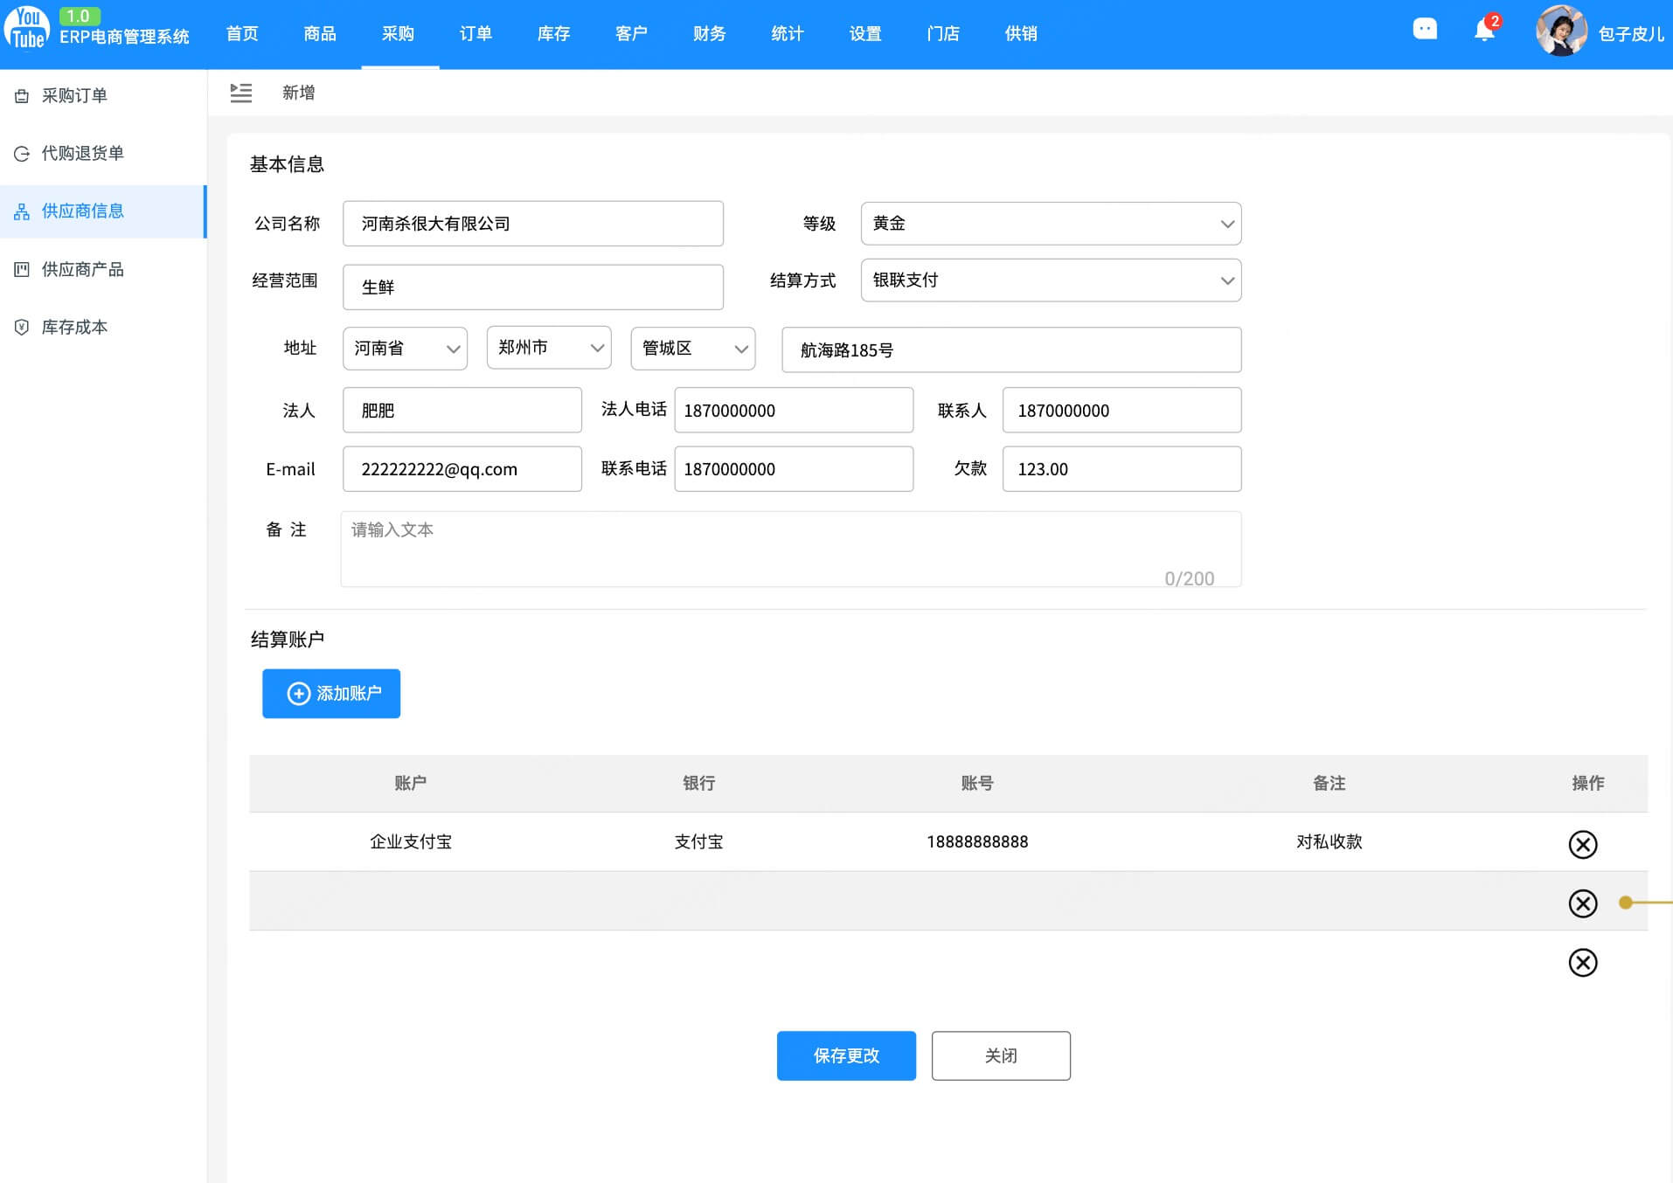The image size is (1673, 1183).
Task: Open the chat message icon
Action: (1425, 28)
